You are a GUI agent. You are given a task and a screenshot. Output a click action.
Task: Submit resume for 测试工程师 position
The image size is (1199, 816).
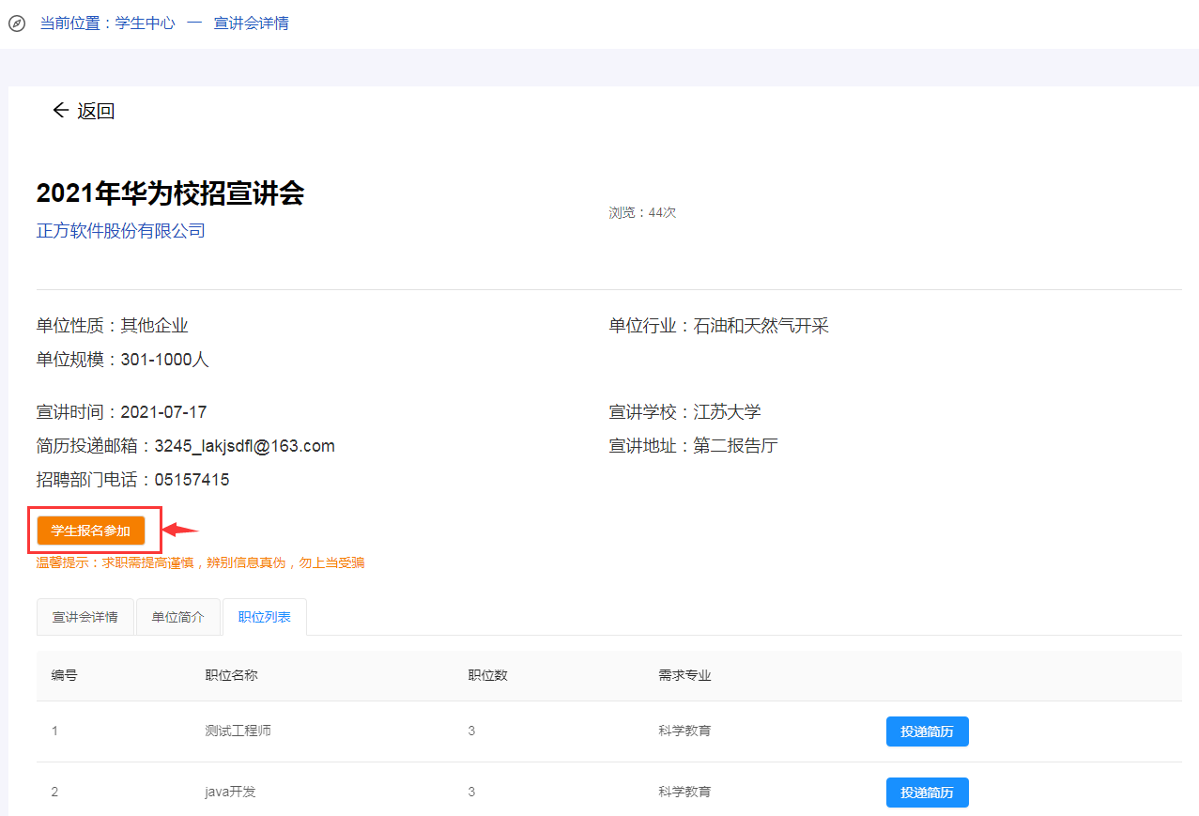(928, 731)
